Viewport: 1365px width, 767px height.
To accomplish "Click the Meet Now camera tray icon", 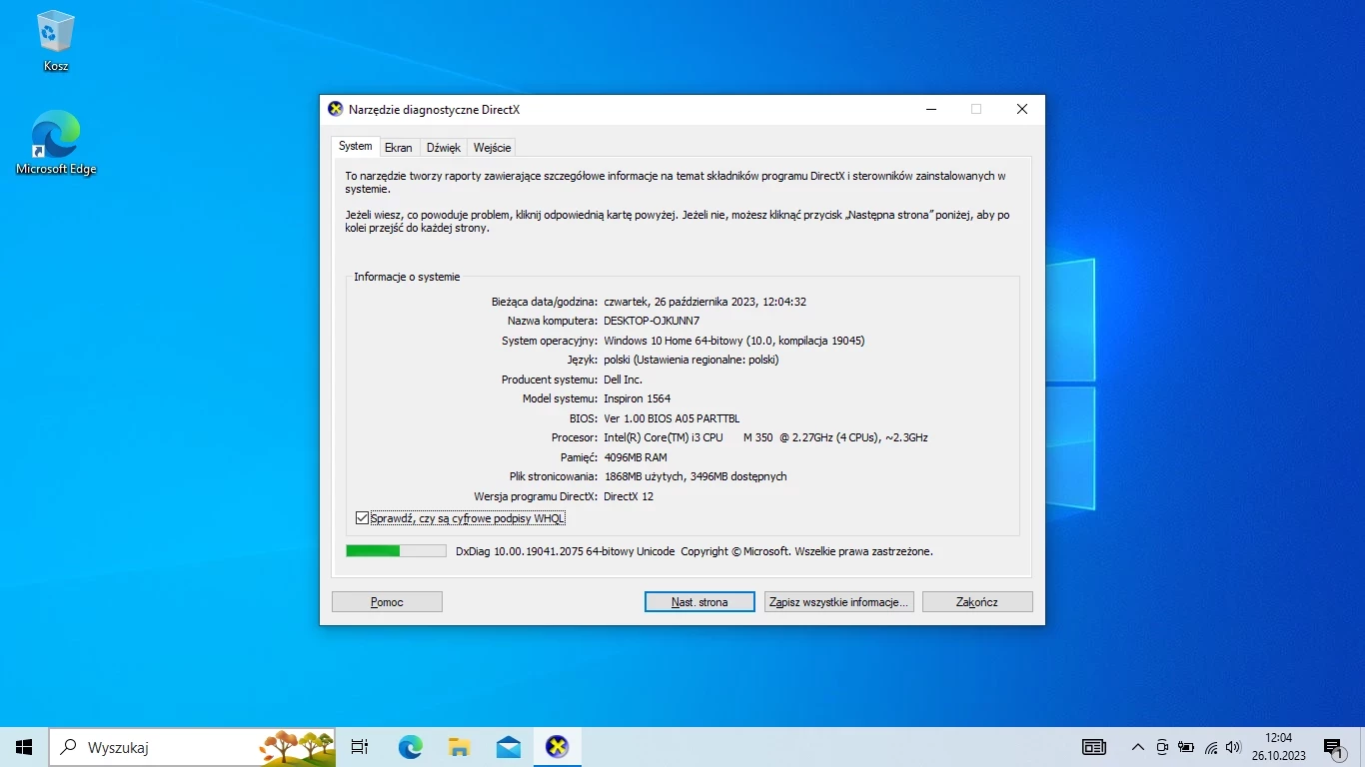I will [x=1162, y=747].
